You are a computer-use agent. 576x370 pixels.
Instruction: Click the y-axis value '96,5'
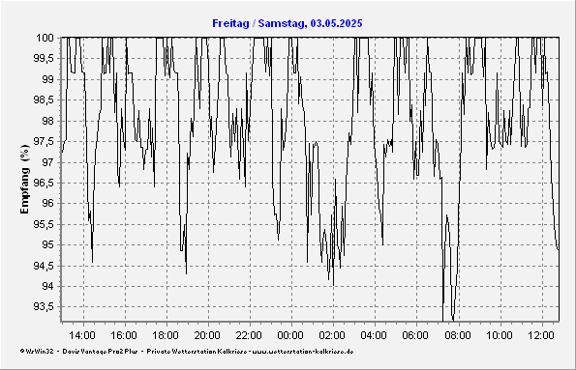[44, 183]
